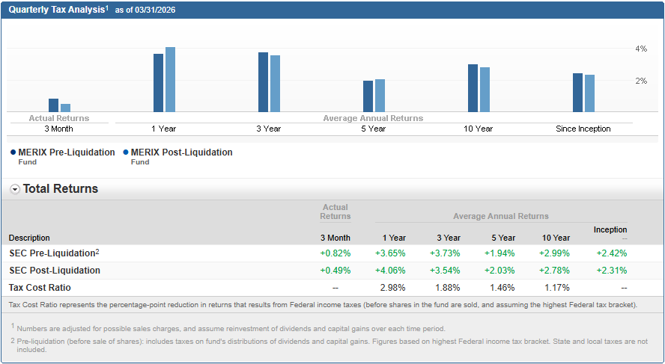
Task: Click the 3 Year label under the chart
Action: pos(268,129)
